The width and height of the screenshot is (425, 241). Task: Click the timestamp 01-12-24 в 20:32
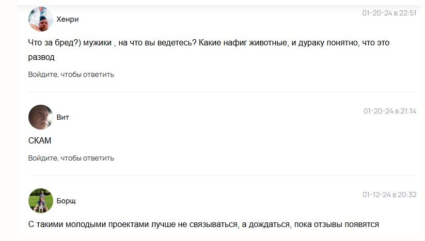[x=389, y=195]
